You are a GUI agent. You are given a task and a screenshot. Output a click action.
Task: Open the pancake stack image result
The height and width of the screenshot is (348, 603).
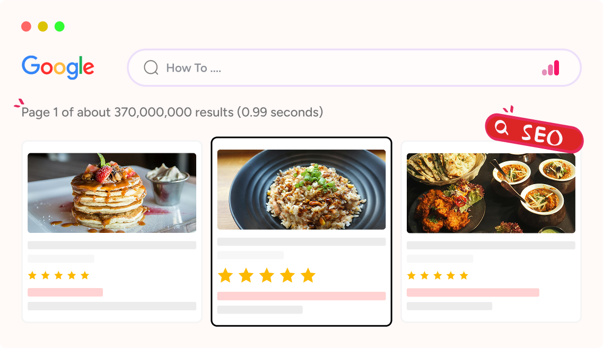(112, 193)
